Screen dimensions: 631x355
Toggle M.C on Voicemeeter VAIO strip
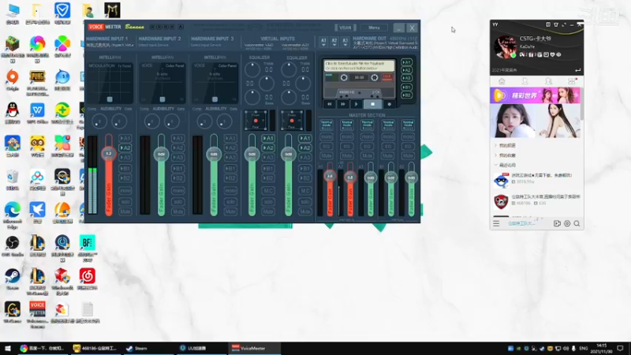click(268, 190)
